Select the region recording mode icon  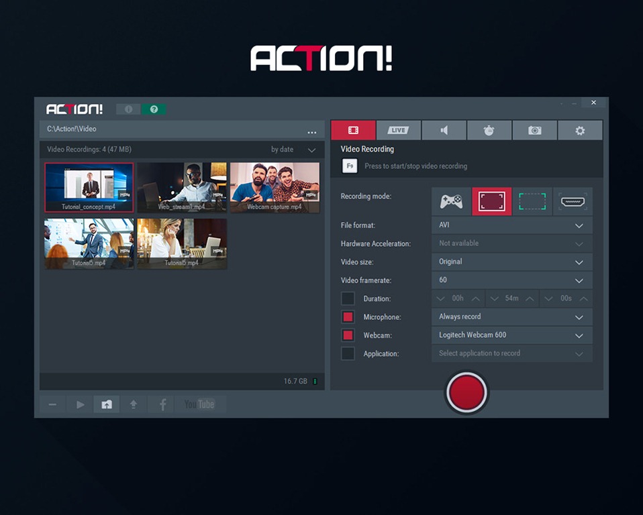(532, 201)
